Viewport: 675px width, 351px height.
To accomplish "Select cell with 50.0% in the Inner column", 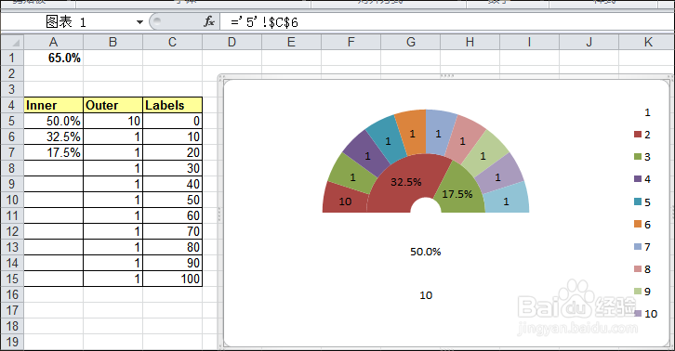I will click(53, 121).
